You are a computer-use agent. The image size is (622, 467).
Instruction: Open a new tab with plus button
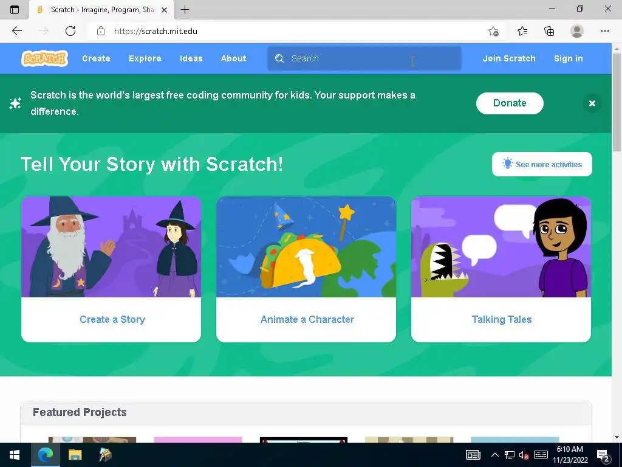coord(185,10)
